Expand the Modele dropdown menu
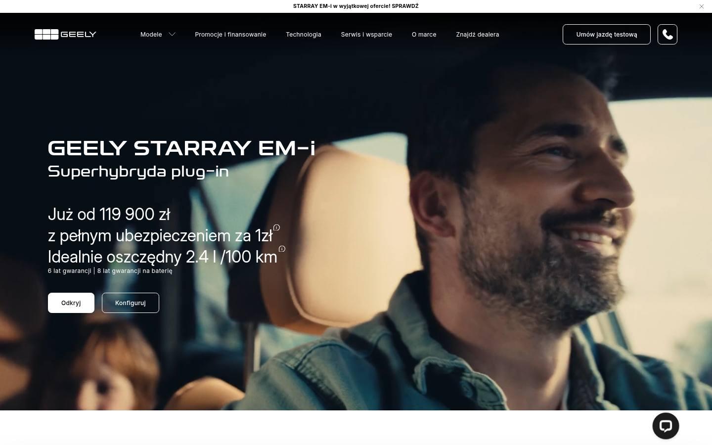Viewport: 712px width, 445px height. tap(158, 34)
